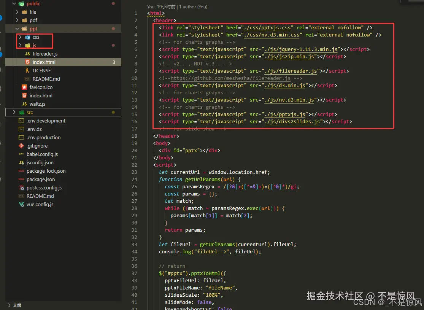Open filereader.js in the ppt folder
Screen dimensions: 424x310
(45, 54)
